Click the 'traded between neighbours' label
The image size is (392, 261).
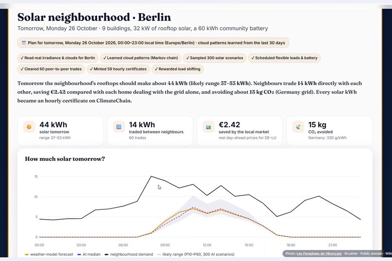tap(156, 132)
